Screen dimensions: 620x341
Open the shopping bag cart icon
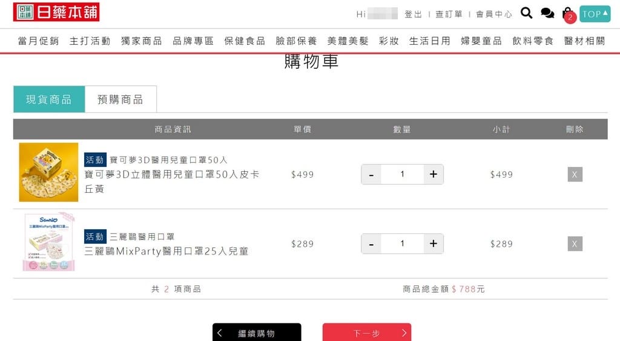click(567, 13)
